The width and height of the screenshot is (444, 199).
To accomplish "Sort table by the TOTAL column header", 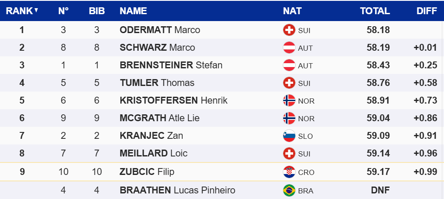I will coord(375,11).
